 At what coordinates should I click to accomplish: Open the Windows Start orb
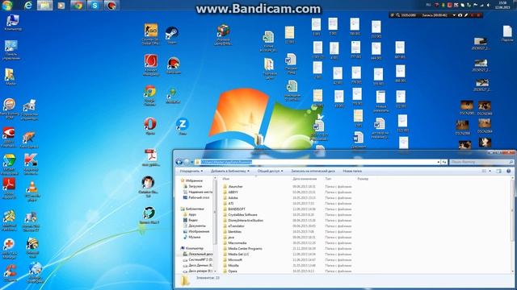[x=7, y=5]
